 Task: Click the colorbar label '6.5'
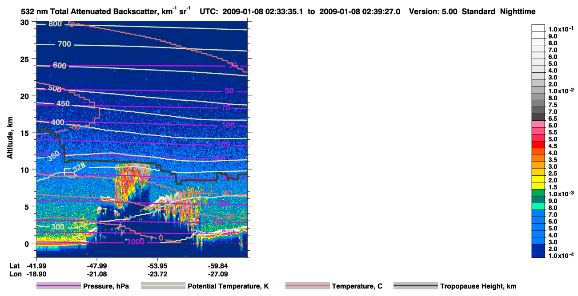coord(553,118)
